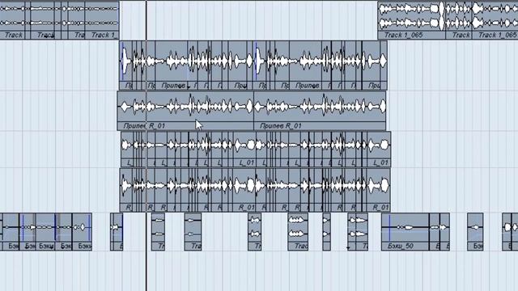Select the final "L_01" clip ending the L row
The height and width of the screenshot is (291, 518).
[379, 149]
